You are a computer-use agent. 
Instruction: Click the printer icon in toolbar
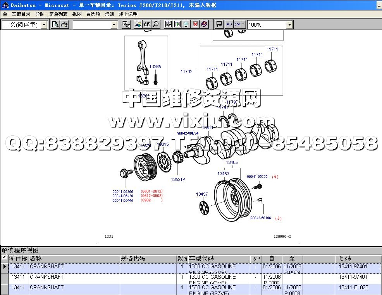[x=64, y=25]
